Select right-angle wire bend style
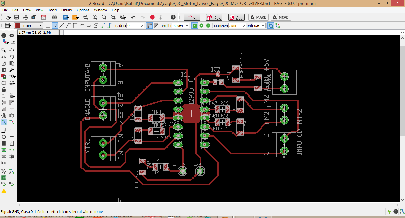Viewport: 405px width, 218px height. point(48,25)
